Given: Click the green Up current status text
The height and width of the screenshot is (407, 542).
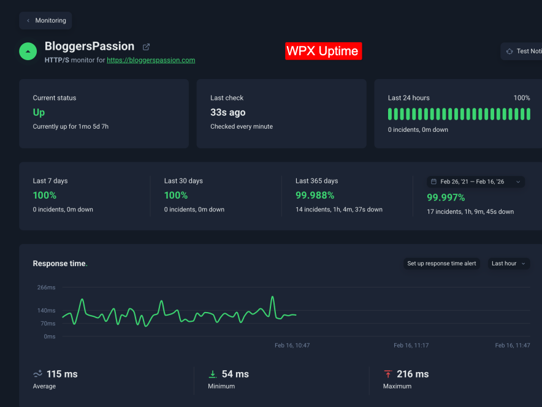Looking at the screenshot, I should coord(39,112).
